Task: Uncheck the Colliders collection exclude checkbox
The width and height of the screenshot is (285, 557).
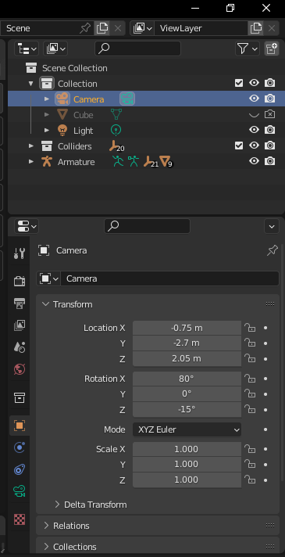Action: [239, 146]
